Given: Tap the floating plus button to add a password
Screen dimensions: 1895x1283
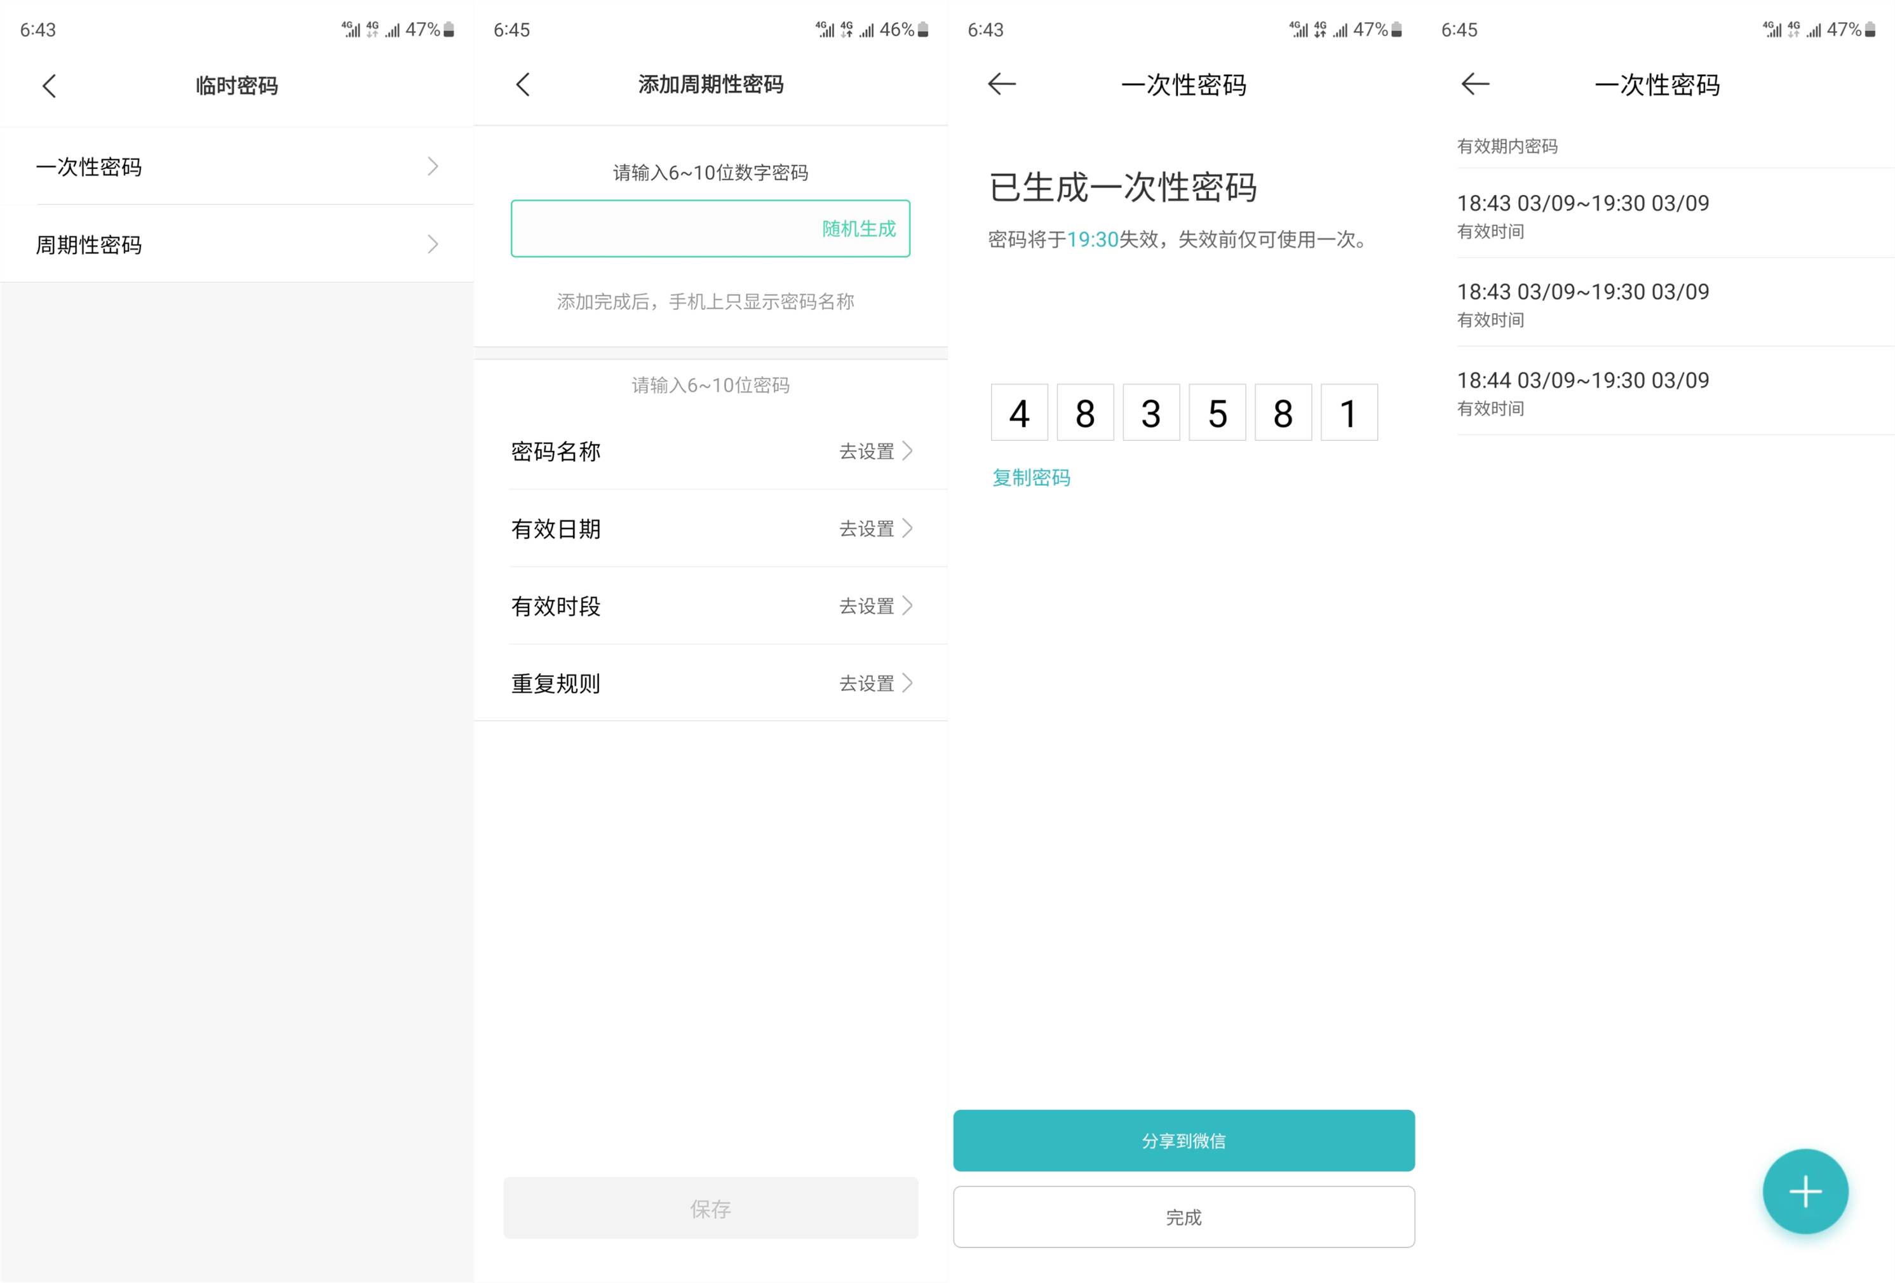Looking at the screenshot, I should 1805,1191.
